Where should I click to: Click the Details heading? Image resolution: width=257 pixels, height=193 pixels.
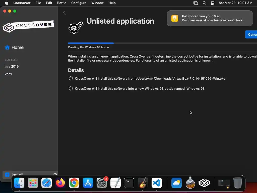[76, 70]
